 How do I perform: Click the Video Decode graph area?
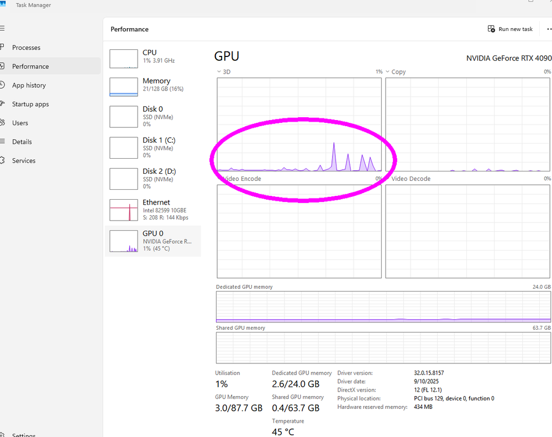467,232
